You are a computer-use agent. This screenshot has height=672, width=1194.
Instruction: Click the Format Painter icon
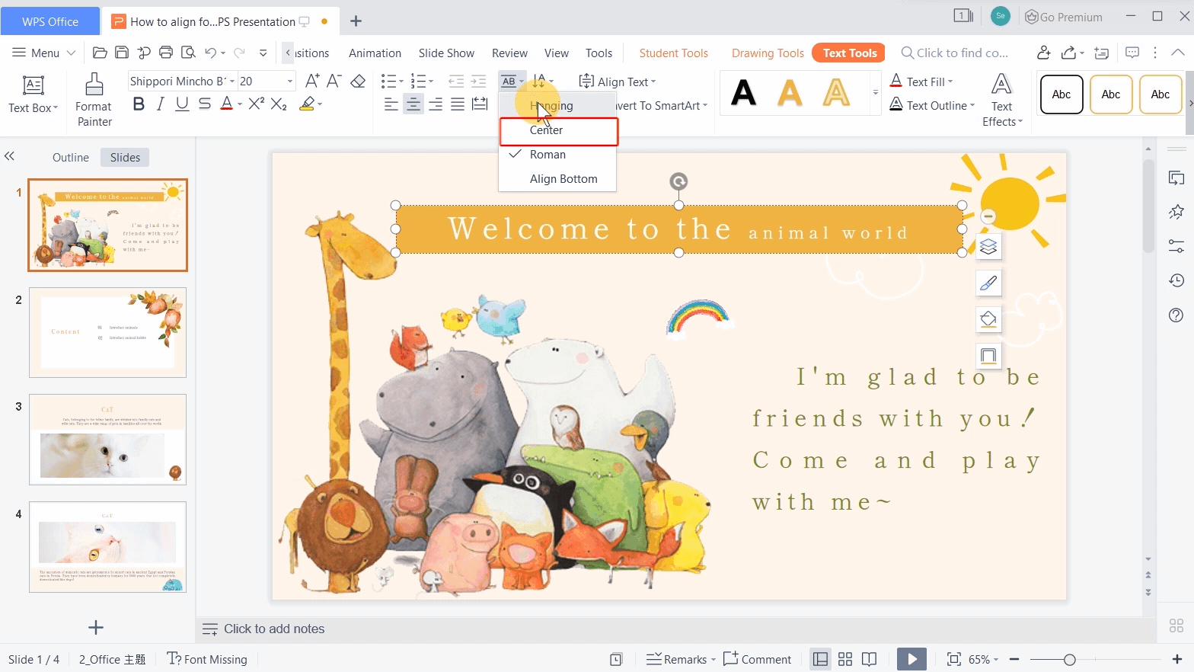pyautogui.click(x=94, y=84)
